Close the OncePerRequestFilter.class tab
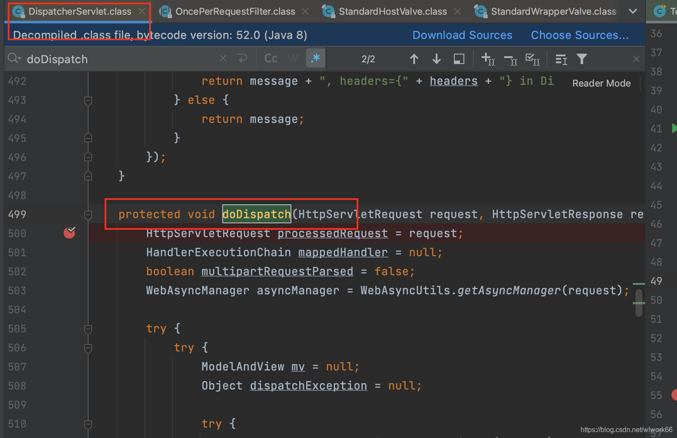The height and width of the screenshot is (438, 677). click(x=305, y=12)
